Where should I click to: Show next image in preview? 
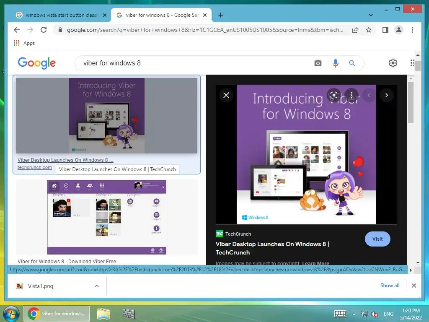point(387,95)
